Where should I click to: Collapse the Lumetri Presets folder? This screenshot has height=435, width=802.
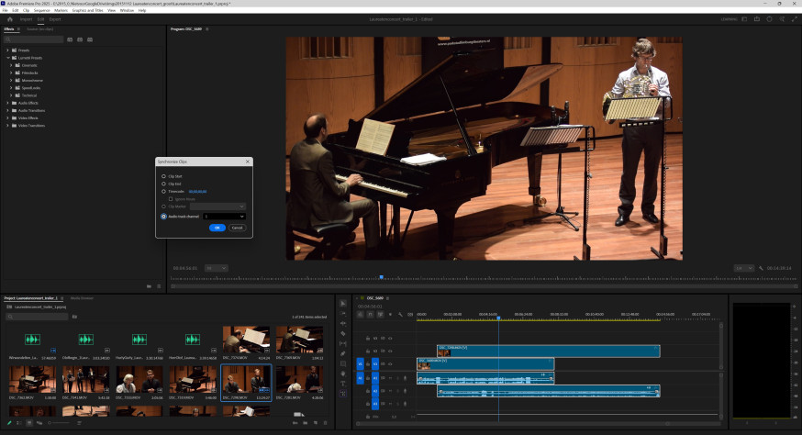[7, 58]
